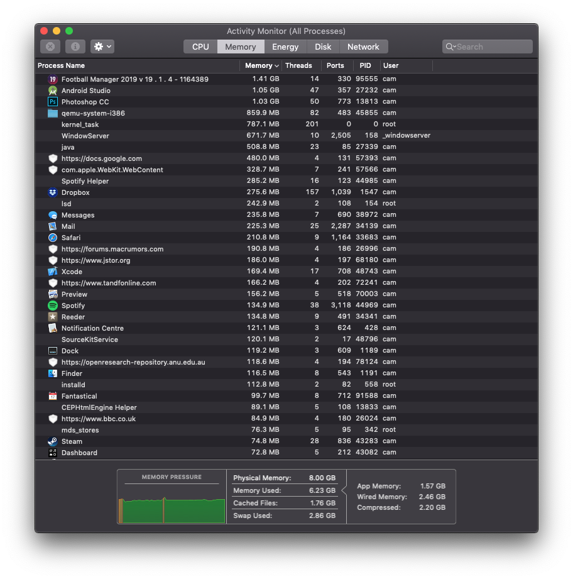Switch to the CPU tab
Screen dimensions: 573x579
(x=200, y=47)
